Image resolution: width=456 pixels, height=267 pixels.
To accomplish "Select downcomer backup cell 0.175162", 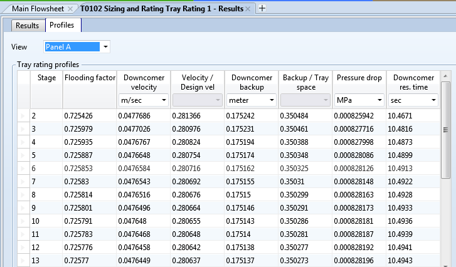I will pyautogui.click(x=252, y=169).
